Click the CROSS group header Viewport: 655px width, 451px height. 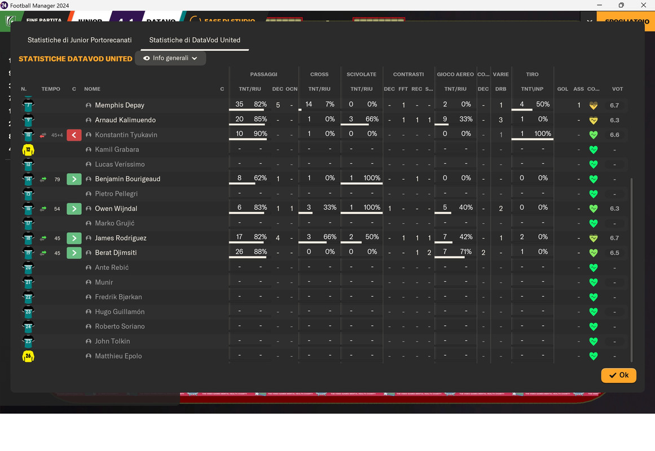[x=319, y=74]
